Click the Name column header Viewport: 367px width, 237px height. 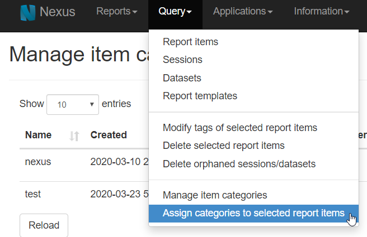pyautogui.click(x=39, y=135)
